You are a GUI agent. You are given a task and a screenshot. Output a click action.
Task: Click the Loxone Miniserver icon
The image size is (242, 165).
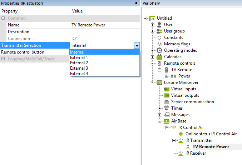pyautogui.click(x=159, y=82)
